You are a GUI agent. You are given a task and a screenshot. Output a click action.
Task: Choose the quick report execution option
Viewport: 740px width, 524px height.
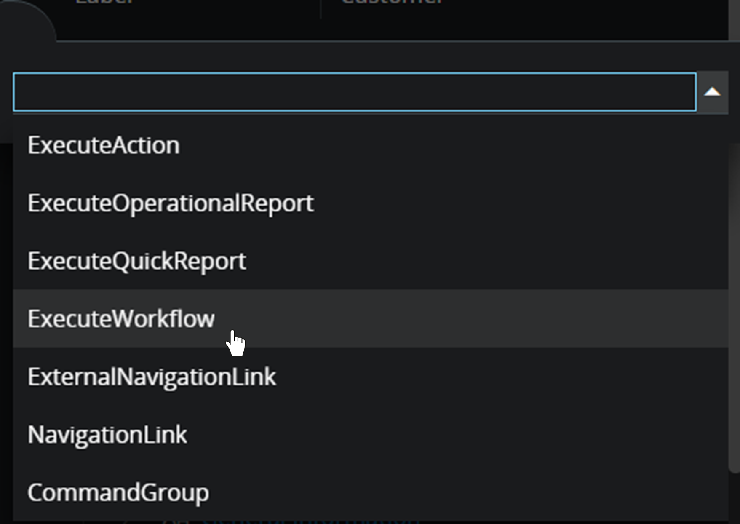point(137,261)
